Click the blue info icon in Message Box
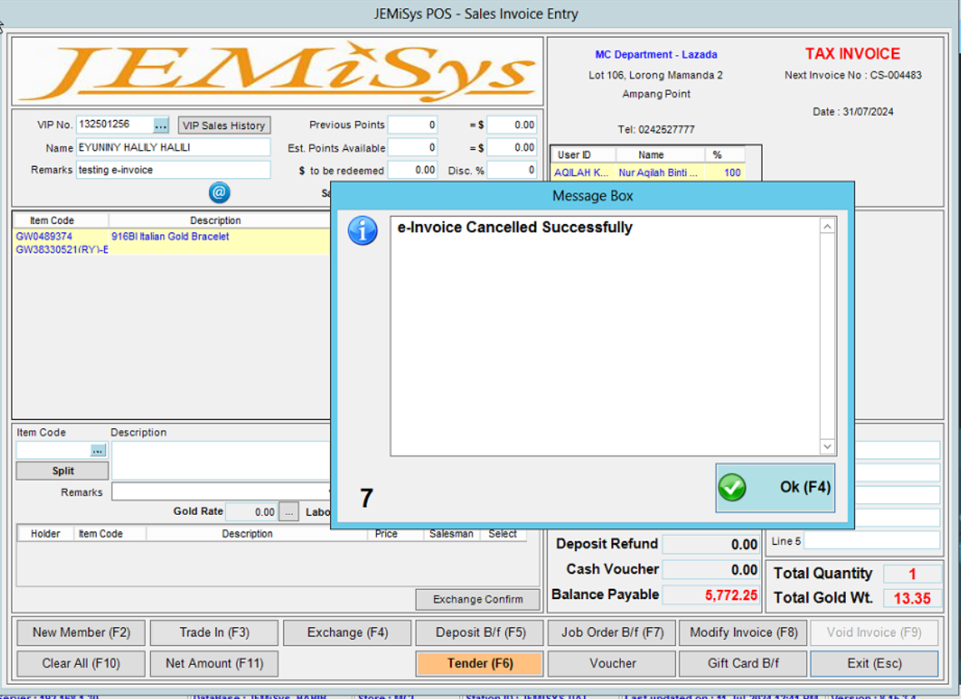961x699 pixels. [x=362, y=231]
